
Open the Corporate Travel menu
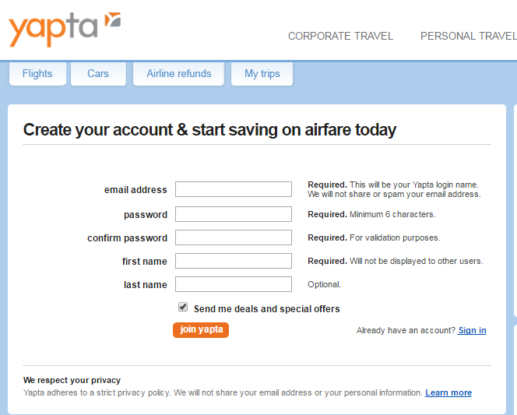340,36
